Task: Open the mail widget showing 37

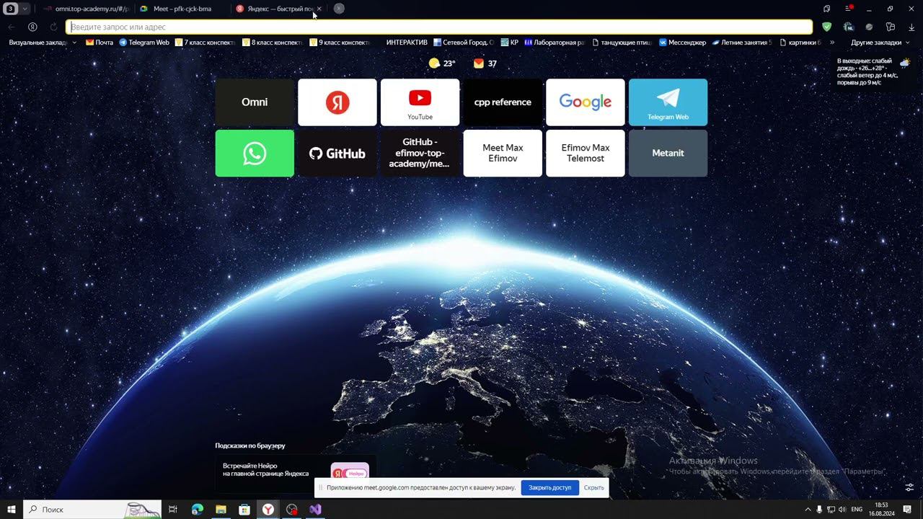Action: click(485, 63)
